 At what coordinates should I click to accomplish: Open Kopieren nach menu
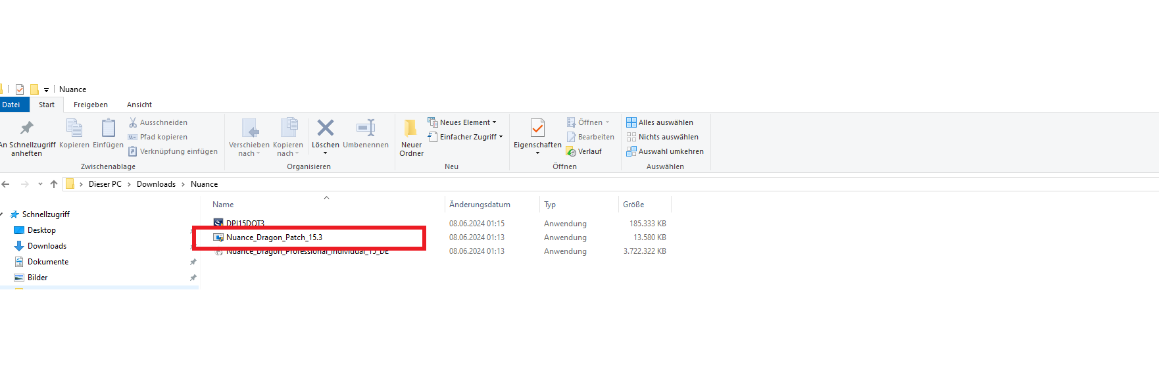288,138
